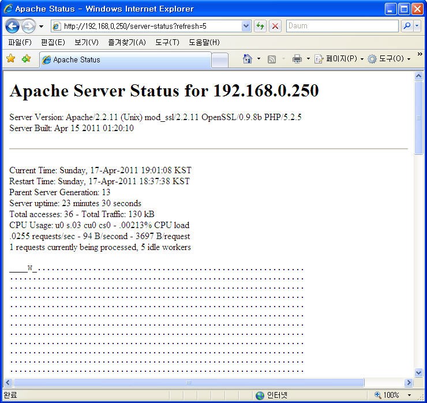Click the Back navigation arrow

(12, 27)
